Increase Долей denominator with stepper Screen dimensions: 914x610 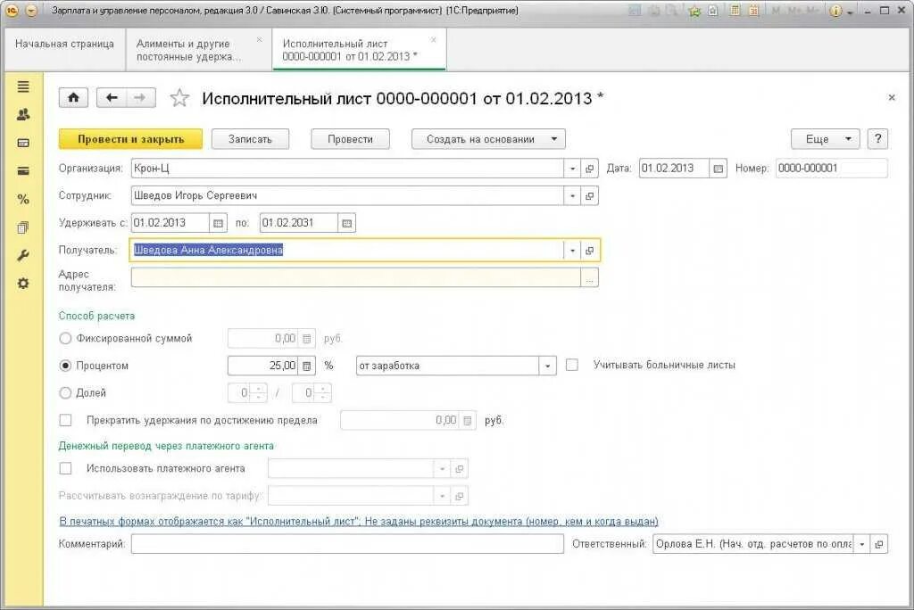click(323, 389)
